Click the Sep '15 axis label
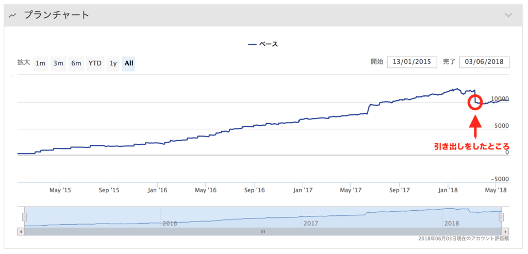 point(108,190)
